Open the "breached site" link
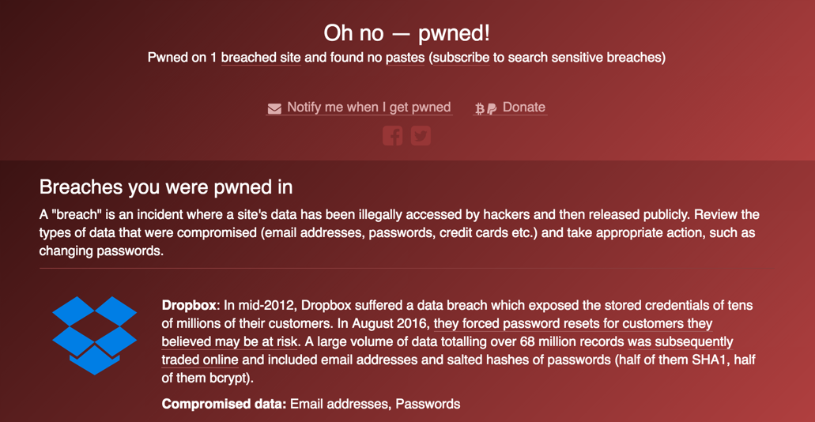815x422 pixels. point(261,58)
